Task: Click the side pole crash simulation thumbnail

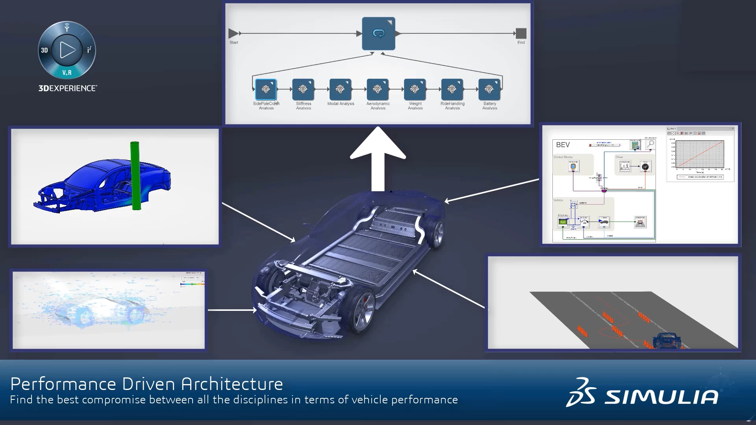Action: (115, 186)
